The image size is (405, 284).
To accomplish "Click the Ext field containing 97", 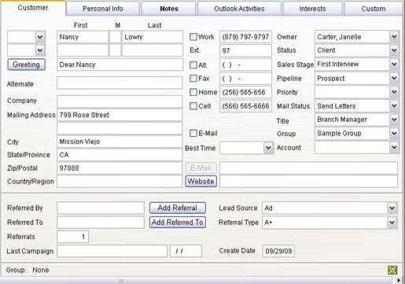I will [x=245, y=50].
